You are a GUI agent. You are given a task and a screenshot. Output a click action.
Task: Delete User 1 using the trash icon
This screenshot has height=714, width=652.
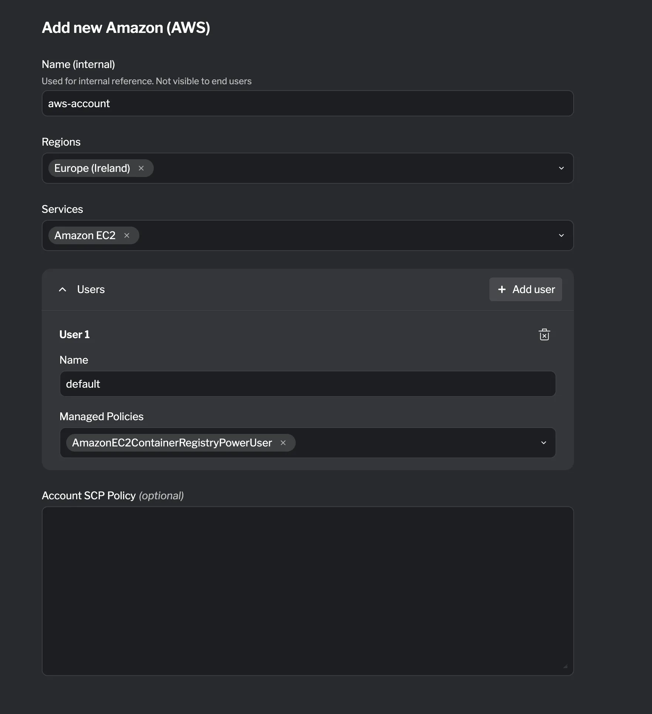point(544,334)
